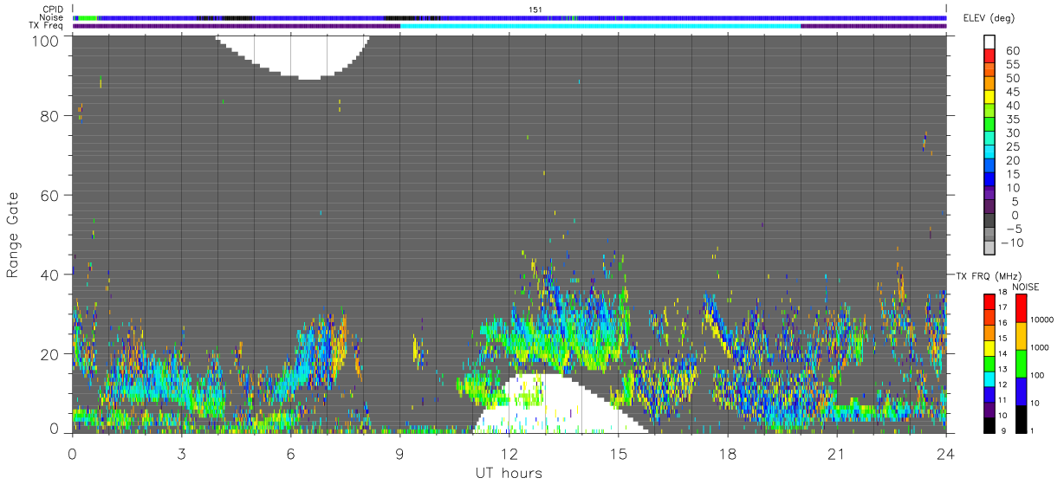
Task: Click the NOISE legend label '10000'
Action: (1043, 320)
